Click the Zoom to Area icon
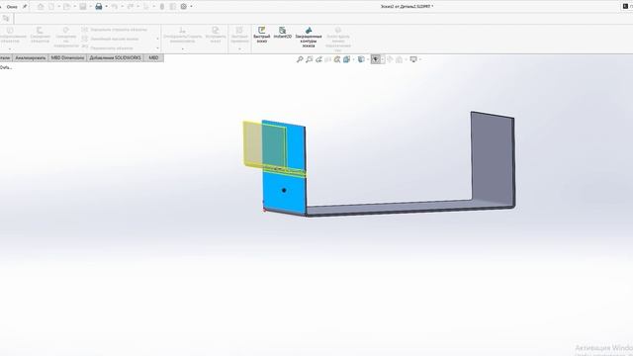The height and width of the screenshot is (356, 633). tap(310, 59)
